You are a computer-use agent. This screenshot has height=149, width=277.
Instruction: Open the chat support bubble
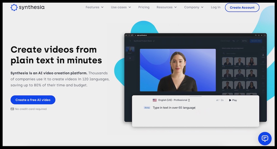(x=265, y=139)
